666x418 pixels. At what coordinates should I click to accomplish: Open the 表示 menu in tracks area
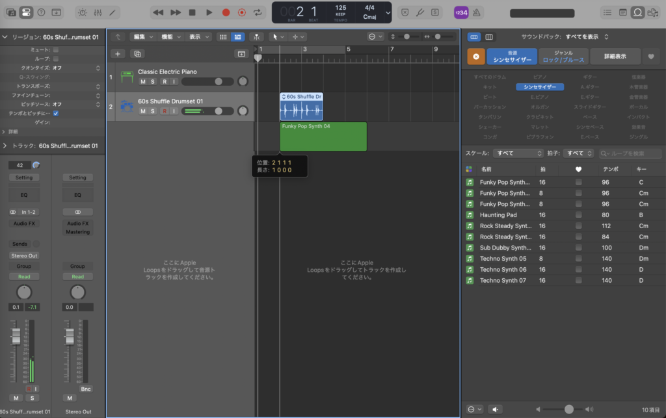198,37
